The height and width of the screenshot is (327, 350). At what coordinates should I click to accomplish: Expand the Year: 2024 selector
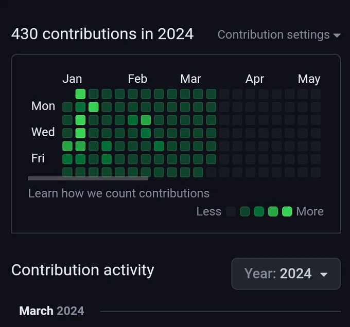[x=286, y=274]
